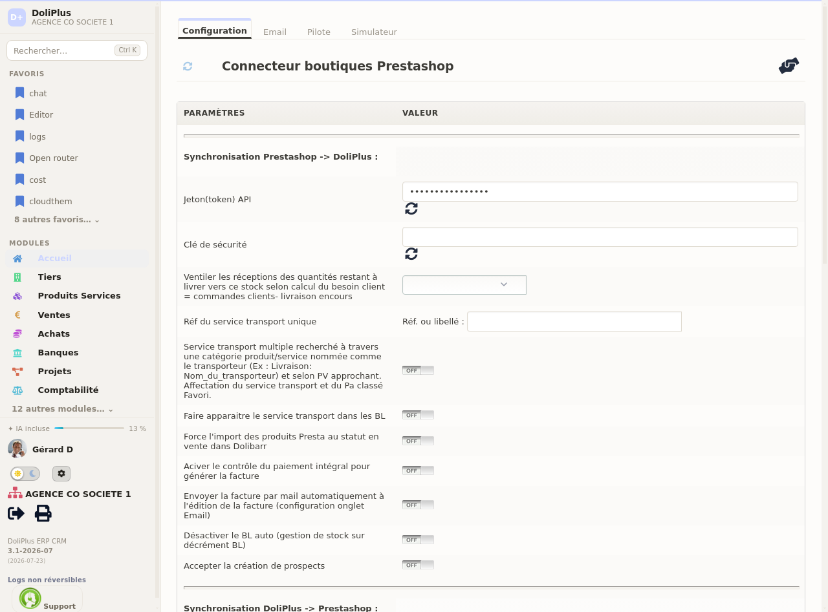Open settings via the gear icon
The width and height of the screenshot is (828, 612).
pos(61,474)
